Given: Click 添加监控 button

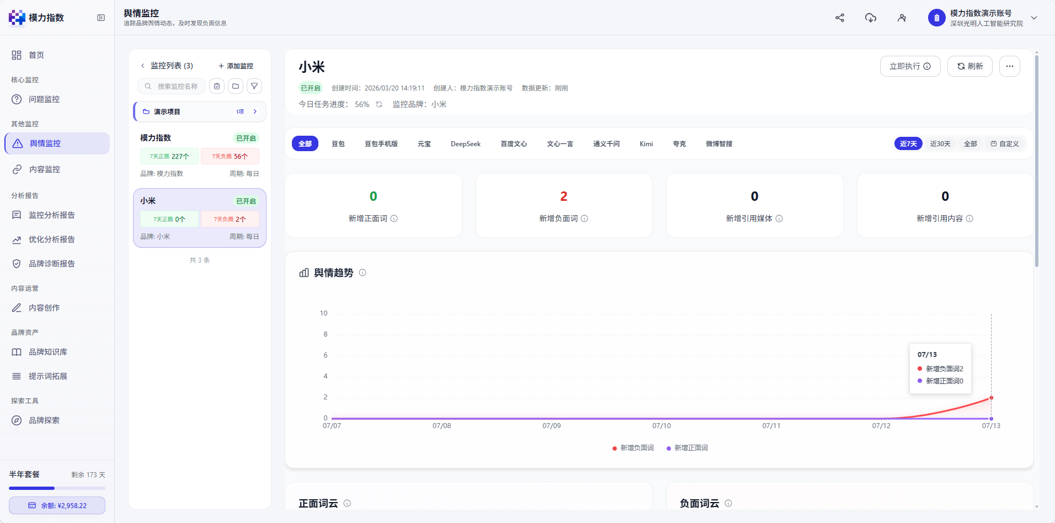Looking at the screenshot, I should (236, 66).
